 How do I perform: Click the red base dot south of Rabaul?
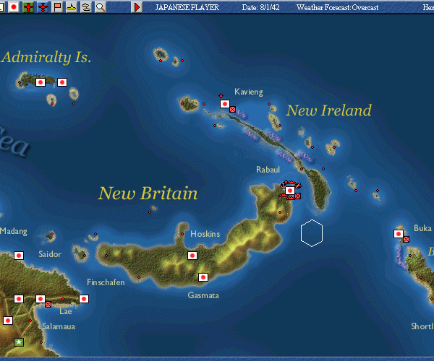280,212
